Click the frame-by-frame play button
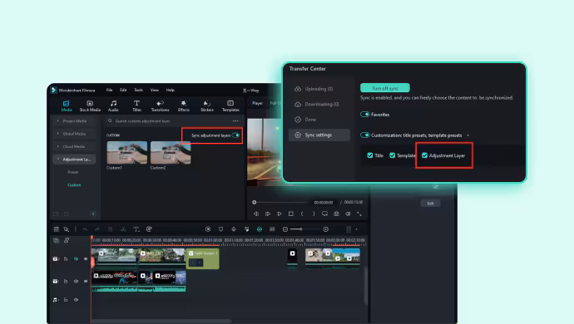574x324 pixels. click(268, 214)
